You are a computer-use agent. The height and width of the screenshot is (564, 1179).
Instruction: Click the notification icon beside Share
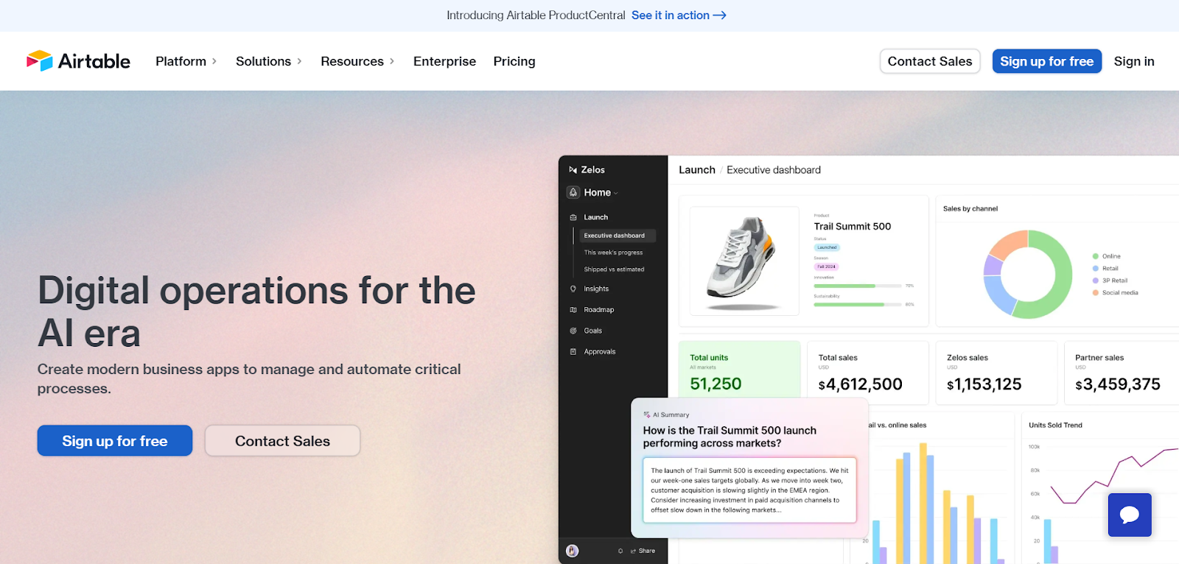pos(620,551)
